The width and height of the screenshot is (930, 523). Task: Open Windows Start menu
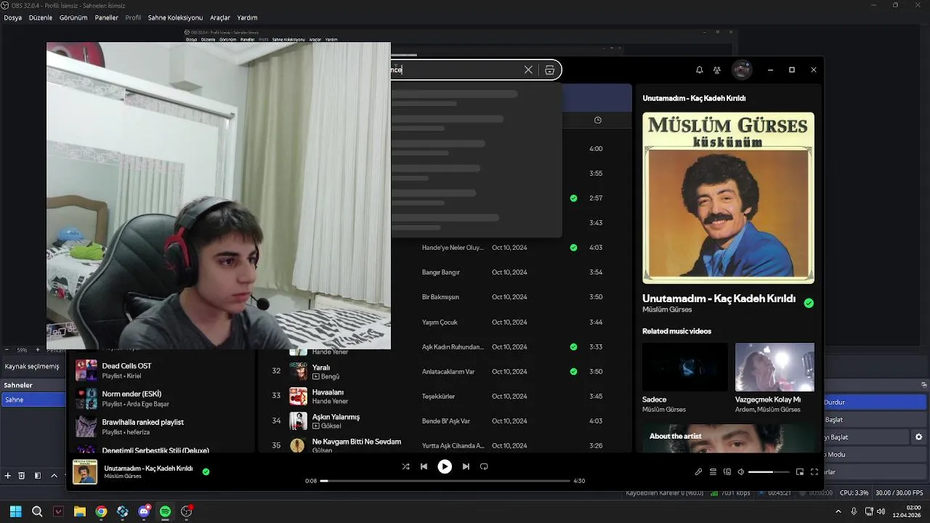15,511
